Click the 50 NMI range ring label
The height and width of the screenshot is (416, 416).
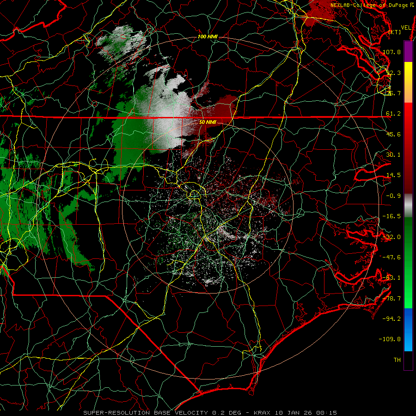(x=208, y=122)
